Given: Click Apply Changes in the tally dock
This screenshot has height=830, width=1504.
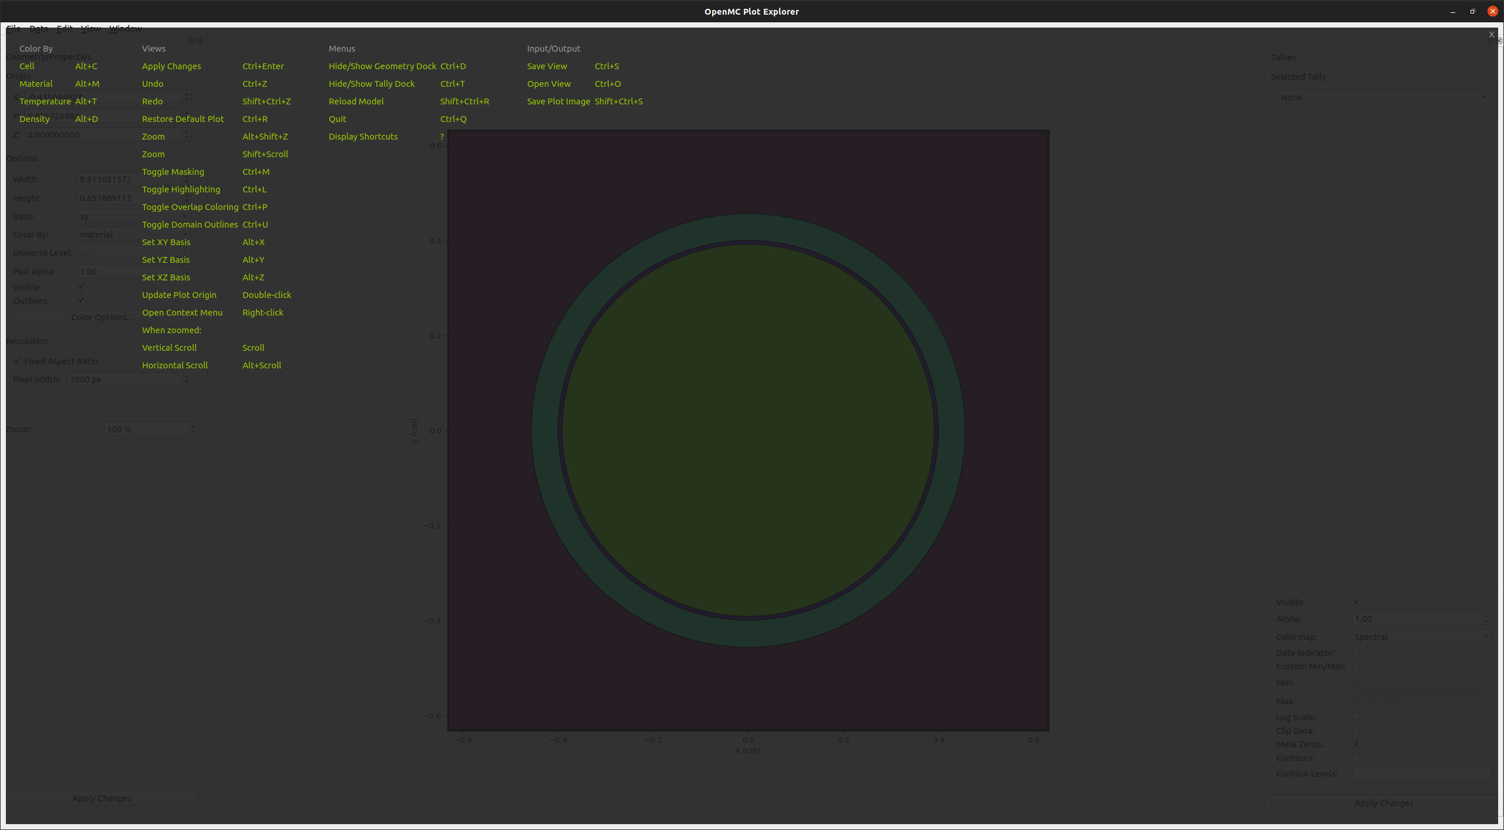Looking at the screenshot, I should (x=1383, y=803).
